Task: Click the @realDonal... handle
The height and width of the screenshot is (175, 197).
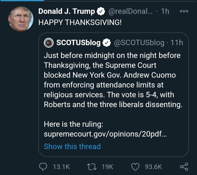Action: [x=127, y=12]
